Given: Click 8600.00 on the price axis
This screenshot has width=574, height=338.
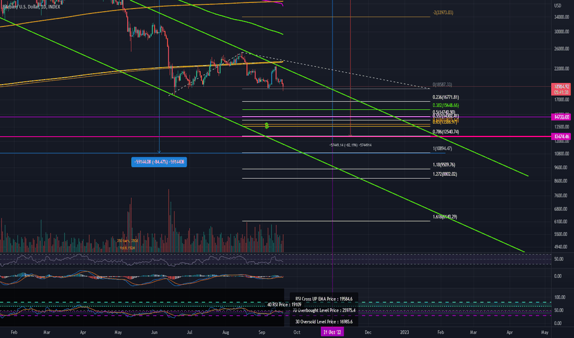Looking at the screenshot, I should click(562, 181).
